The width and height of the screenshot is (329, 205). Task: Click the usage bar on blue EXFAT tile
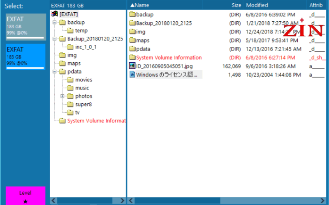[x=25, y=68]
